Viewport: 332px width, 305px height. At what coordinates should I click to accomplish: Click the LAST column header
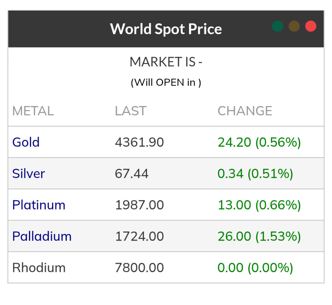pyautogui.click(x=130, y=111)
